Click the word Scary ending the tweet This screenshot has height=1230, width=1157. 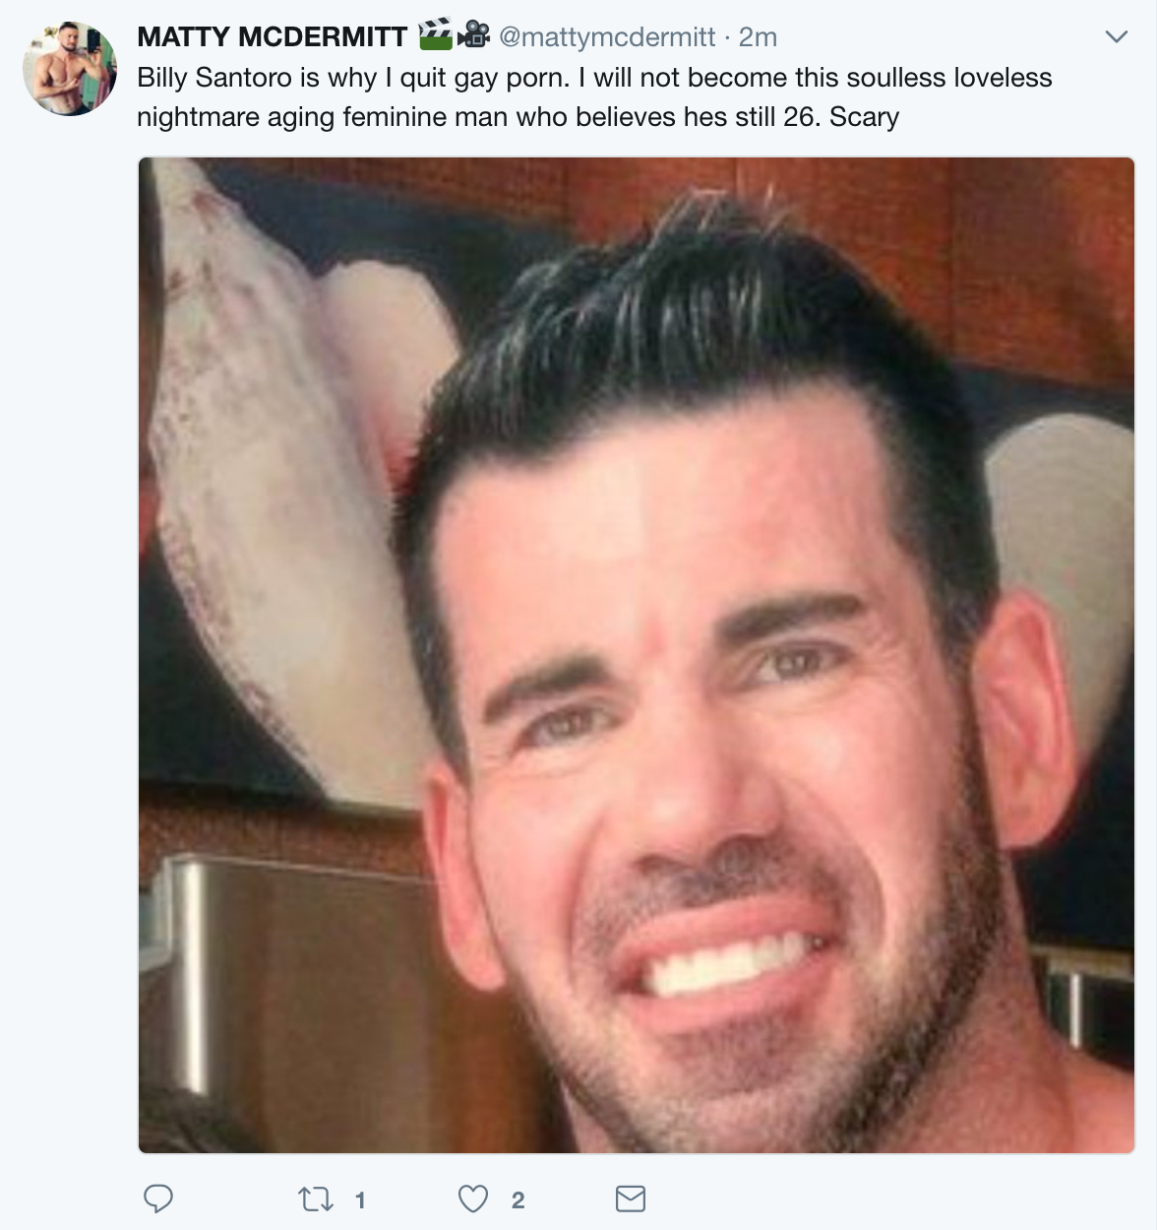click(x=865, y=117)
